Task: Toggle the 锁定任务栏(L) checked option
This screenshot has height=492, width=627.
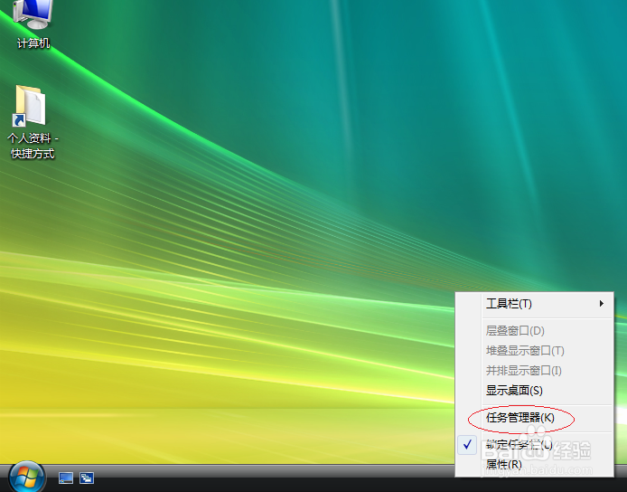Action: (534, 445)
